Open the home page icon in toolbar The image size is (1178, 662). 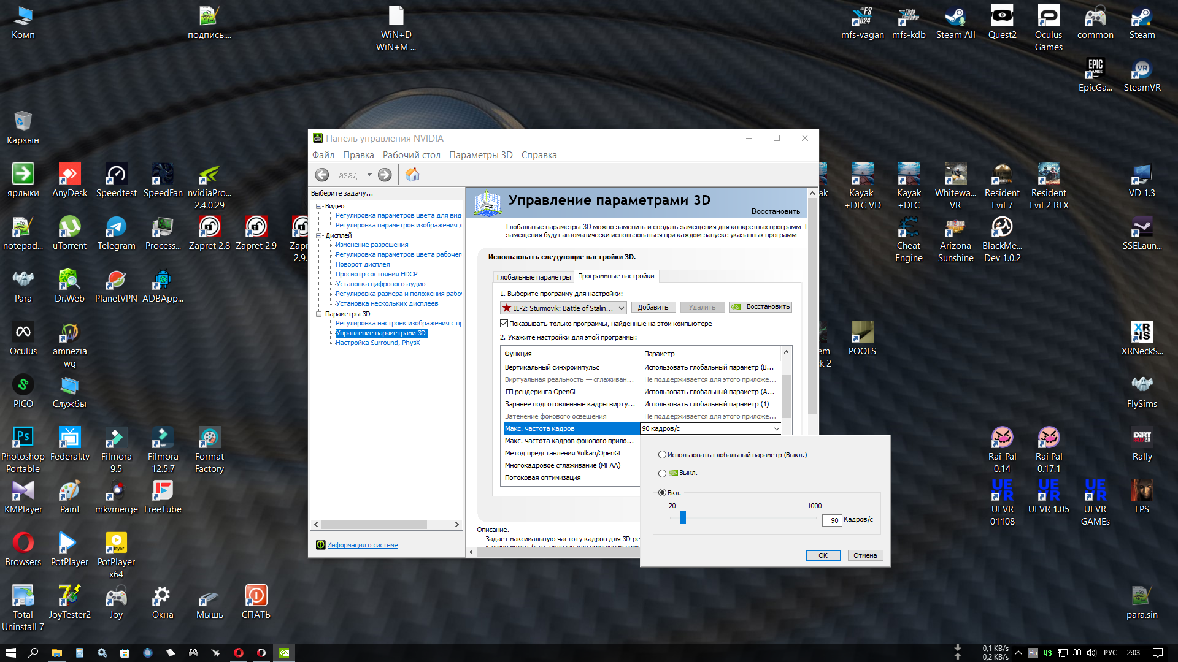pos(412,175)
